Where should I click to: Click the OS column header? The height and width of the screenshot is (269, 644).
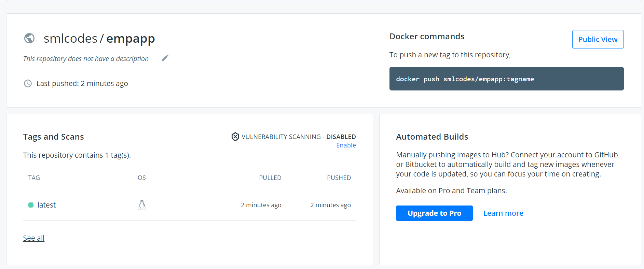coord(142,178)
